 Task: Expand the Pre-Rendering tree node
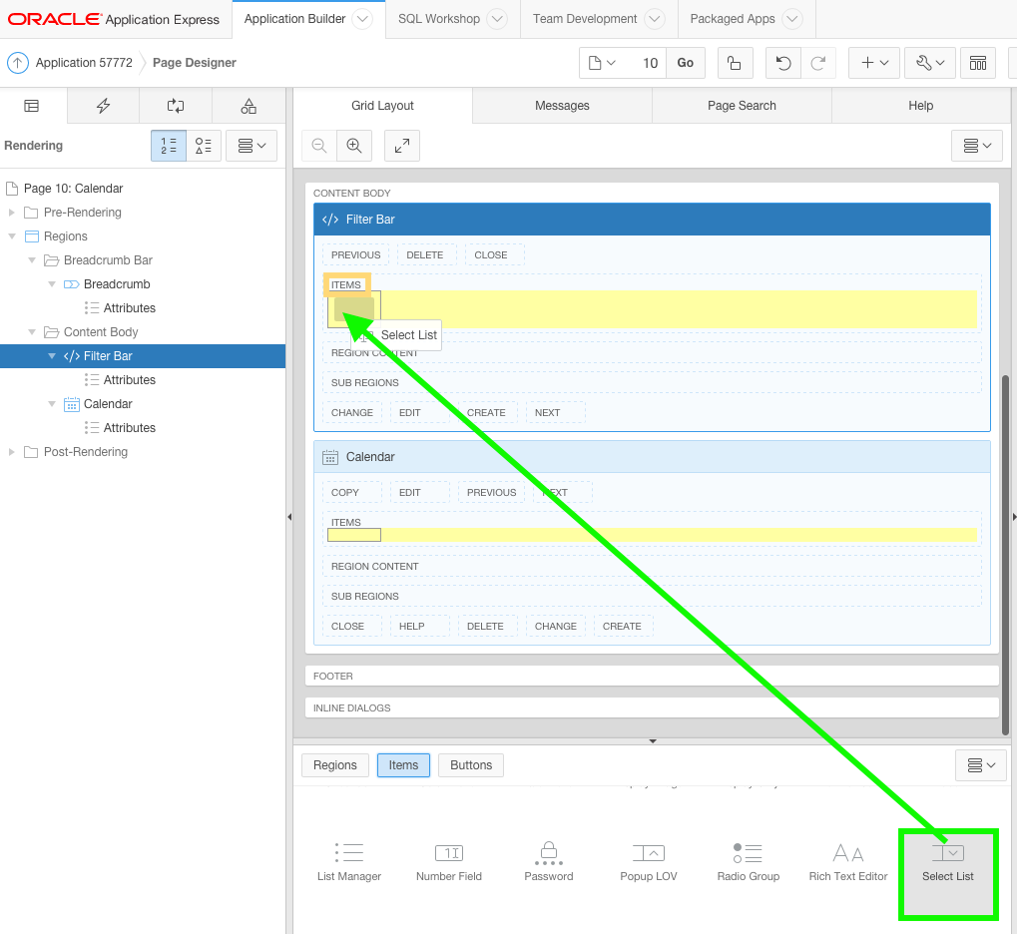[11, 213]
